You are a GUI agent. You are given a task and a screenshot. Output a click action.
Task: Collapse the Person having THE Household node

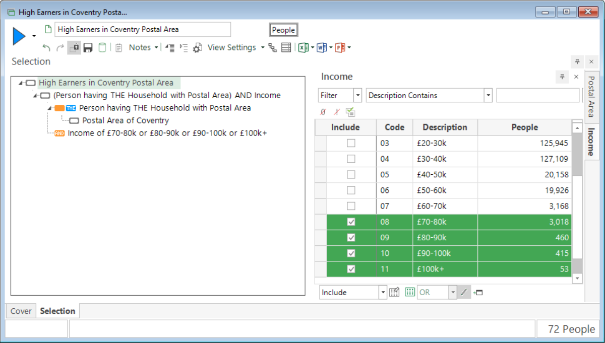coord(50,108)
